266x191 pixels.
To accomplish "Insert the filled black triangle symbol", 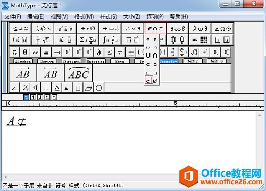I will (67, 88).
